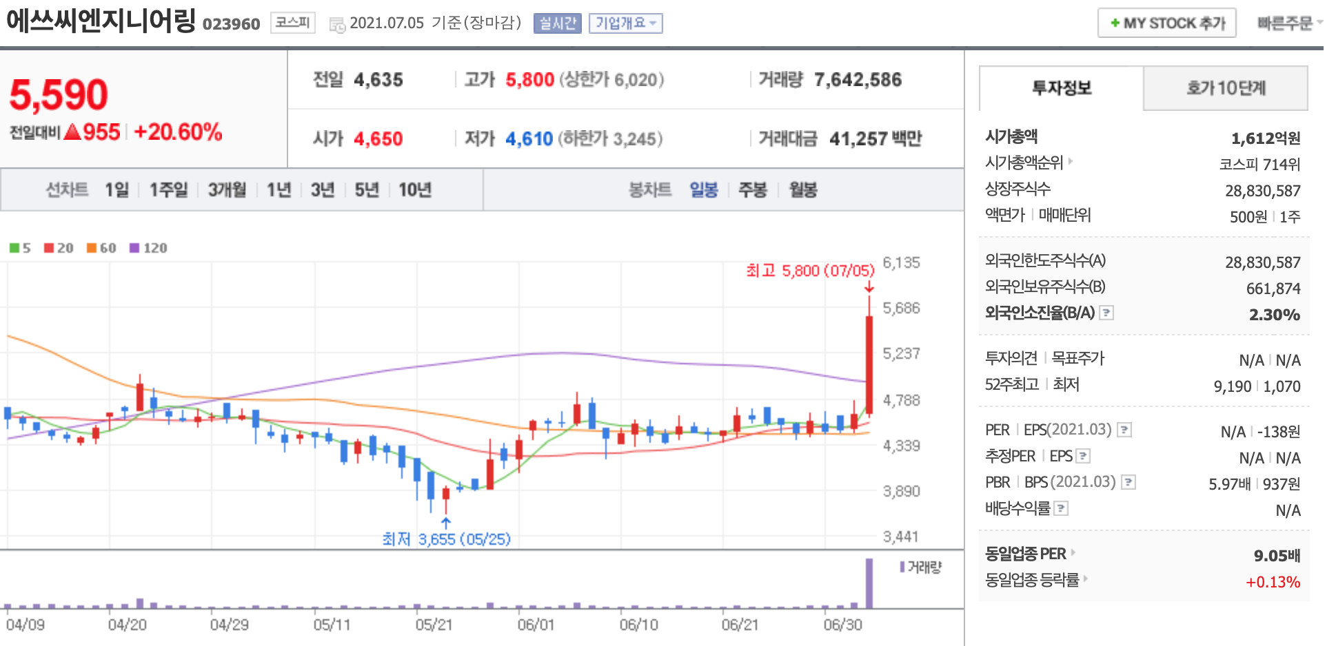1336x646 pixels.
Task: Select the 1일 line chart period
Action: [117, 189]
